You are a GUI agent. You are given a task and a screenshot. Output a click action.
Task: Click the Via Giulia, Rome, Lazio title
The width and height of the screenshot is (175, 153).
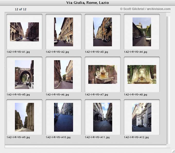pos(87,3)
